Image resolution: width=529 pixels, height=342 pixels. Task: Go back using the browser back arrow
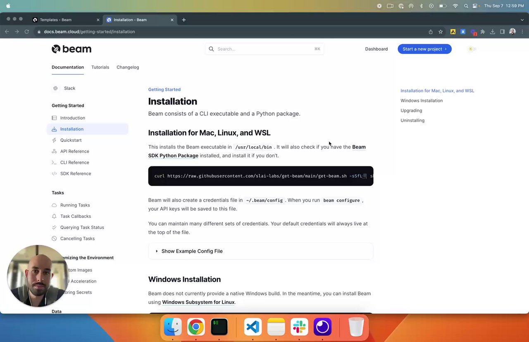click(7, 31)
